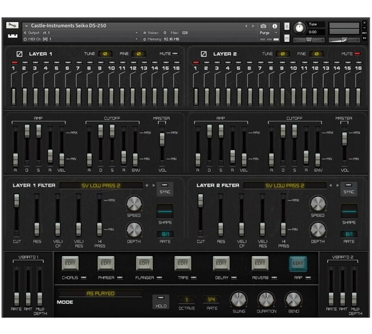Open arpeggiator Rate 1/4 selector
This screenshot has height=334, width=372.
coord(211,299)
